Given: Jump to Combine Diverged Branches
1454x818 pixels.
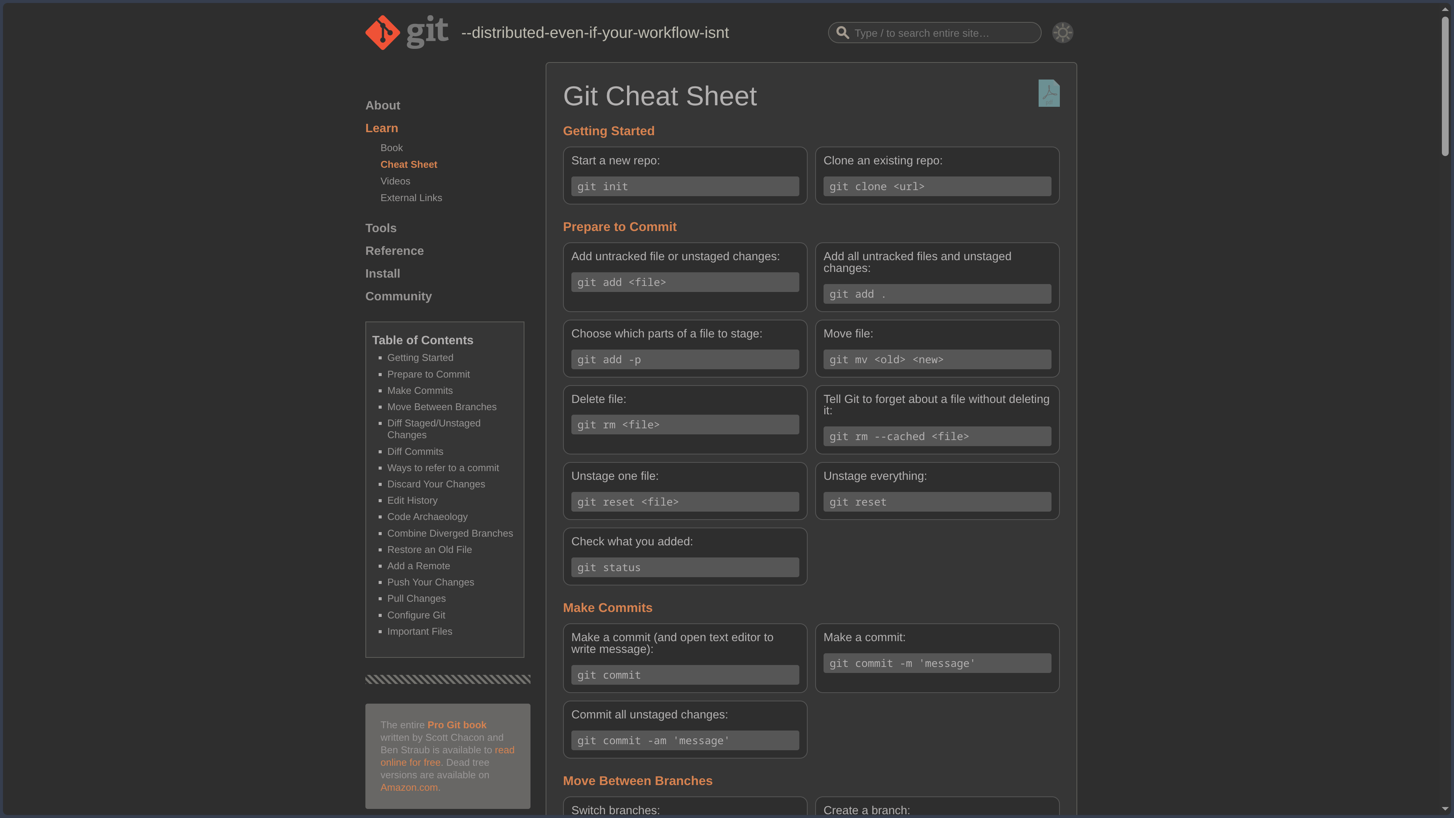Looking at the screenshot, I should pos(450,534).
